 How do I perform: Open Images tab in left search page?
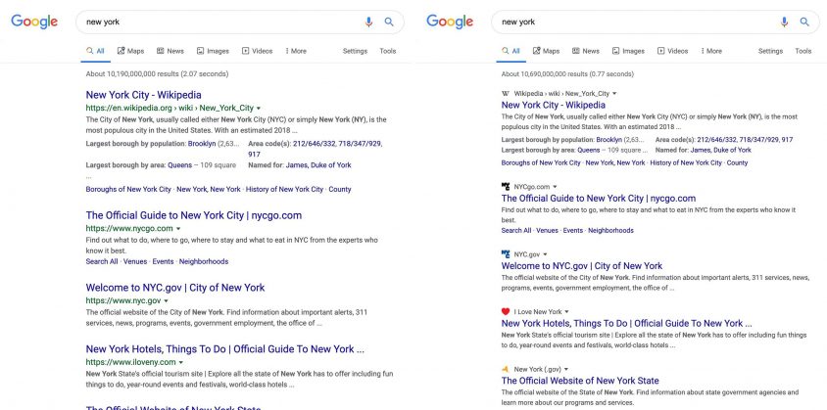[x=213, y=51]
